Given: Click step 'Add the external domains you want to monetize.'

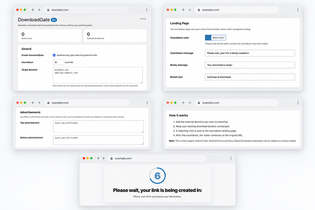Looking at the screenshot, I should click(202, 122).
